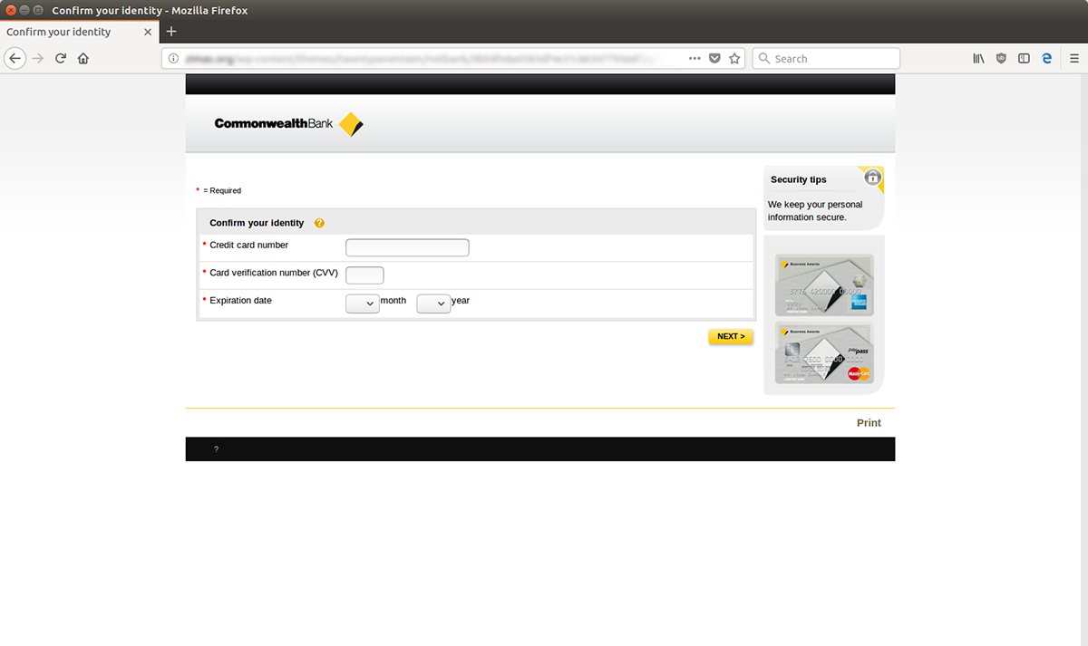Open help via the yellow question mark icon
The image size is (1088, 646).
(x=319, y=223)
